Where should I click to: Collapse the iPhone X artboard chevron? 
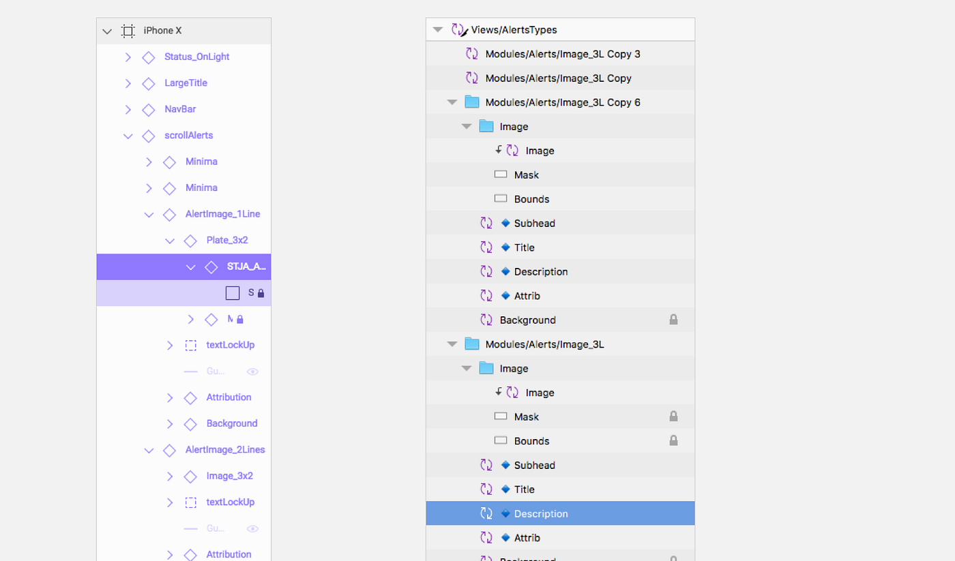pos(106,31)
